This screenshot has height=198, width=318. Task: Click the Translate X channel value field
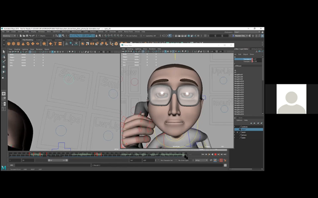click(x=257, y=59)
